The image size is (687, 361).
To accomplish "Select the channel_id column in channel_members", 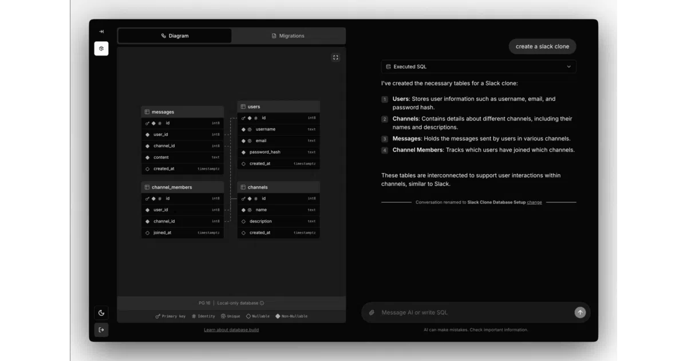I will click(183, 221).
